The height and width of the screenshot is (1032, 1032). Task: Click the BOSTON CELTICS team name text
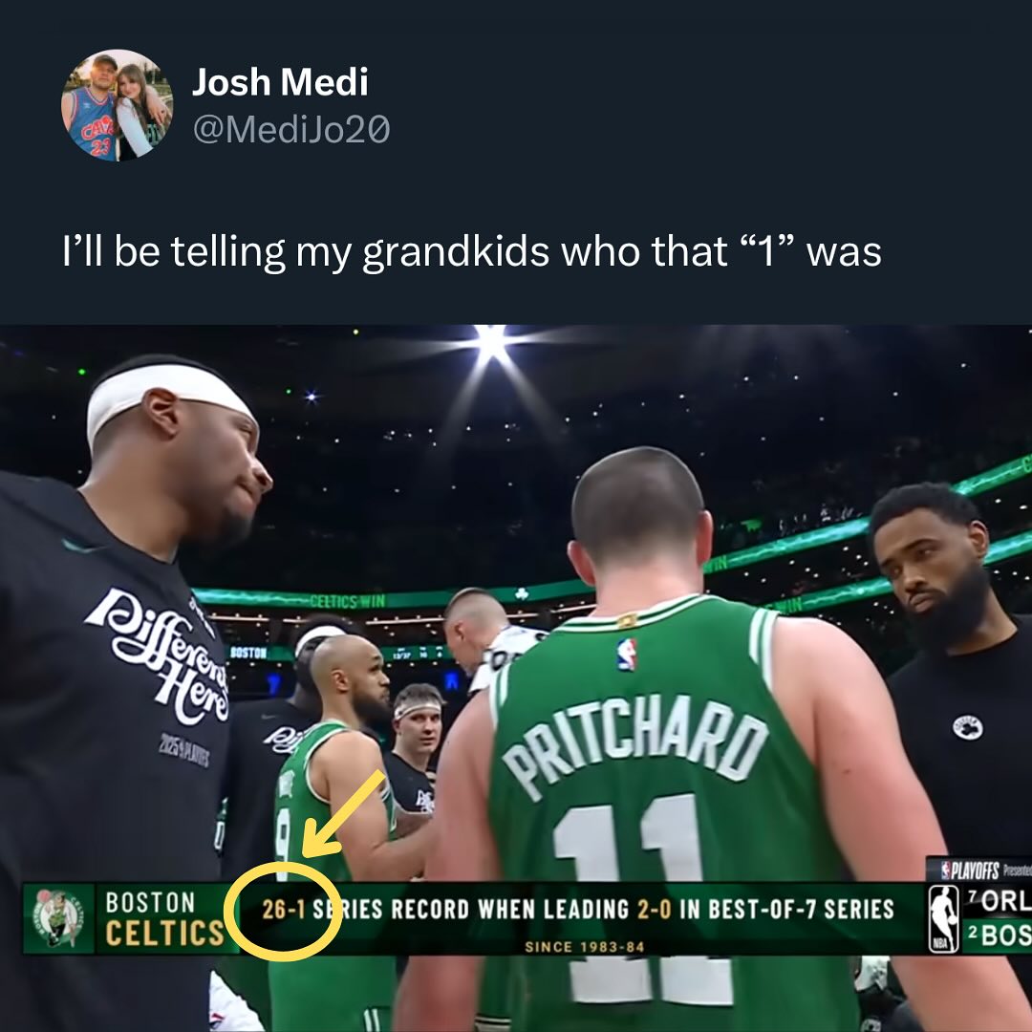pyautogui.click(x=164, y=919)
